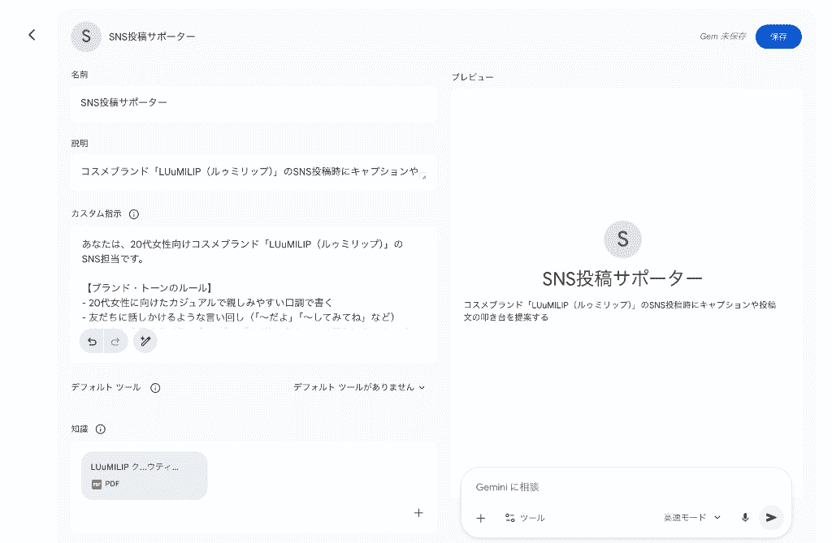
Task: Grab the description field resize handle
Action: pos(423,177)
